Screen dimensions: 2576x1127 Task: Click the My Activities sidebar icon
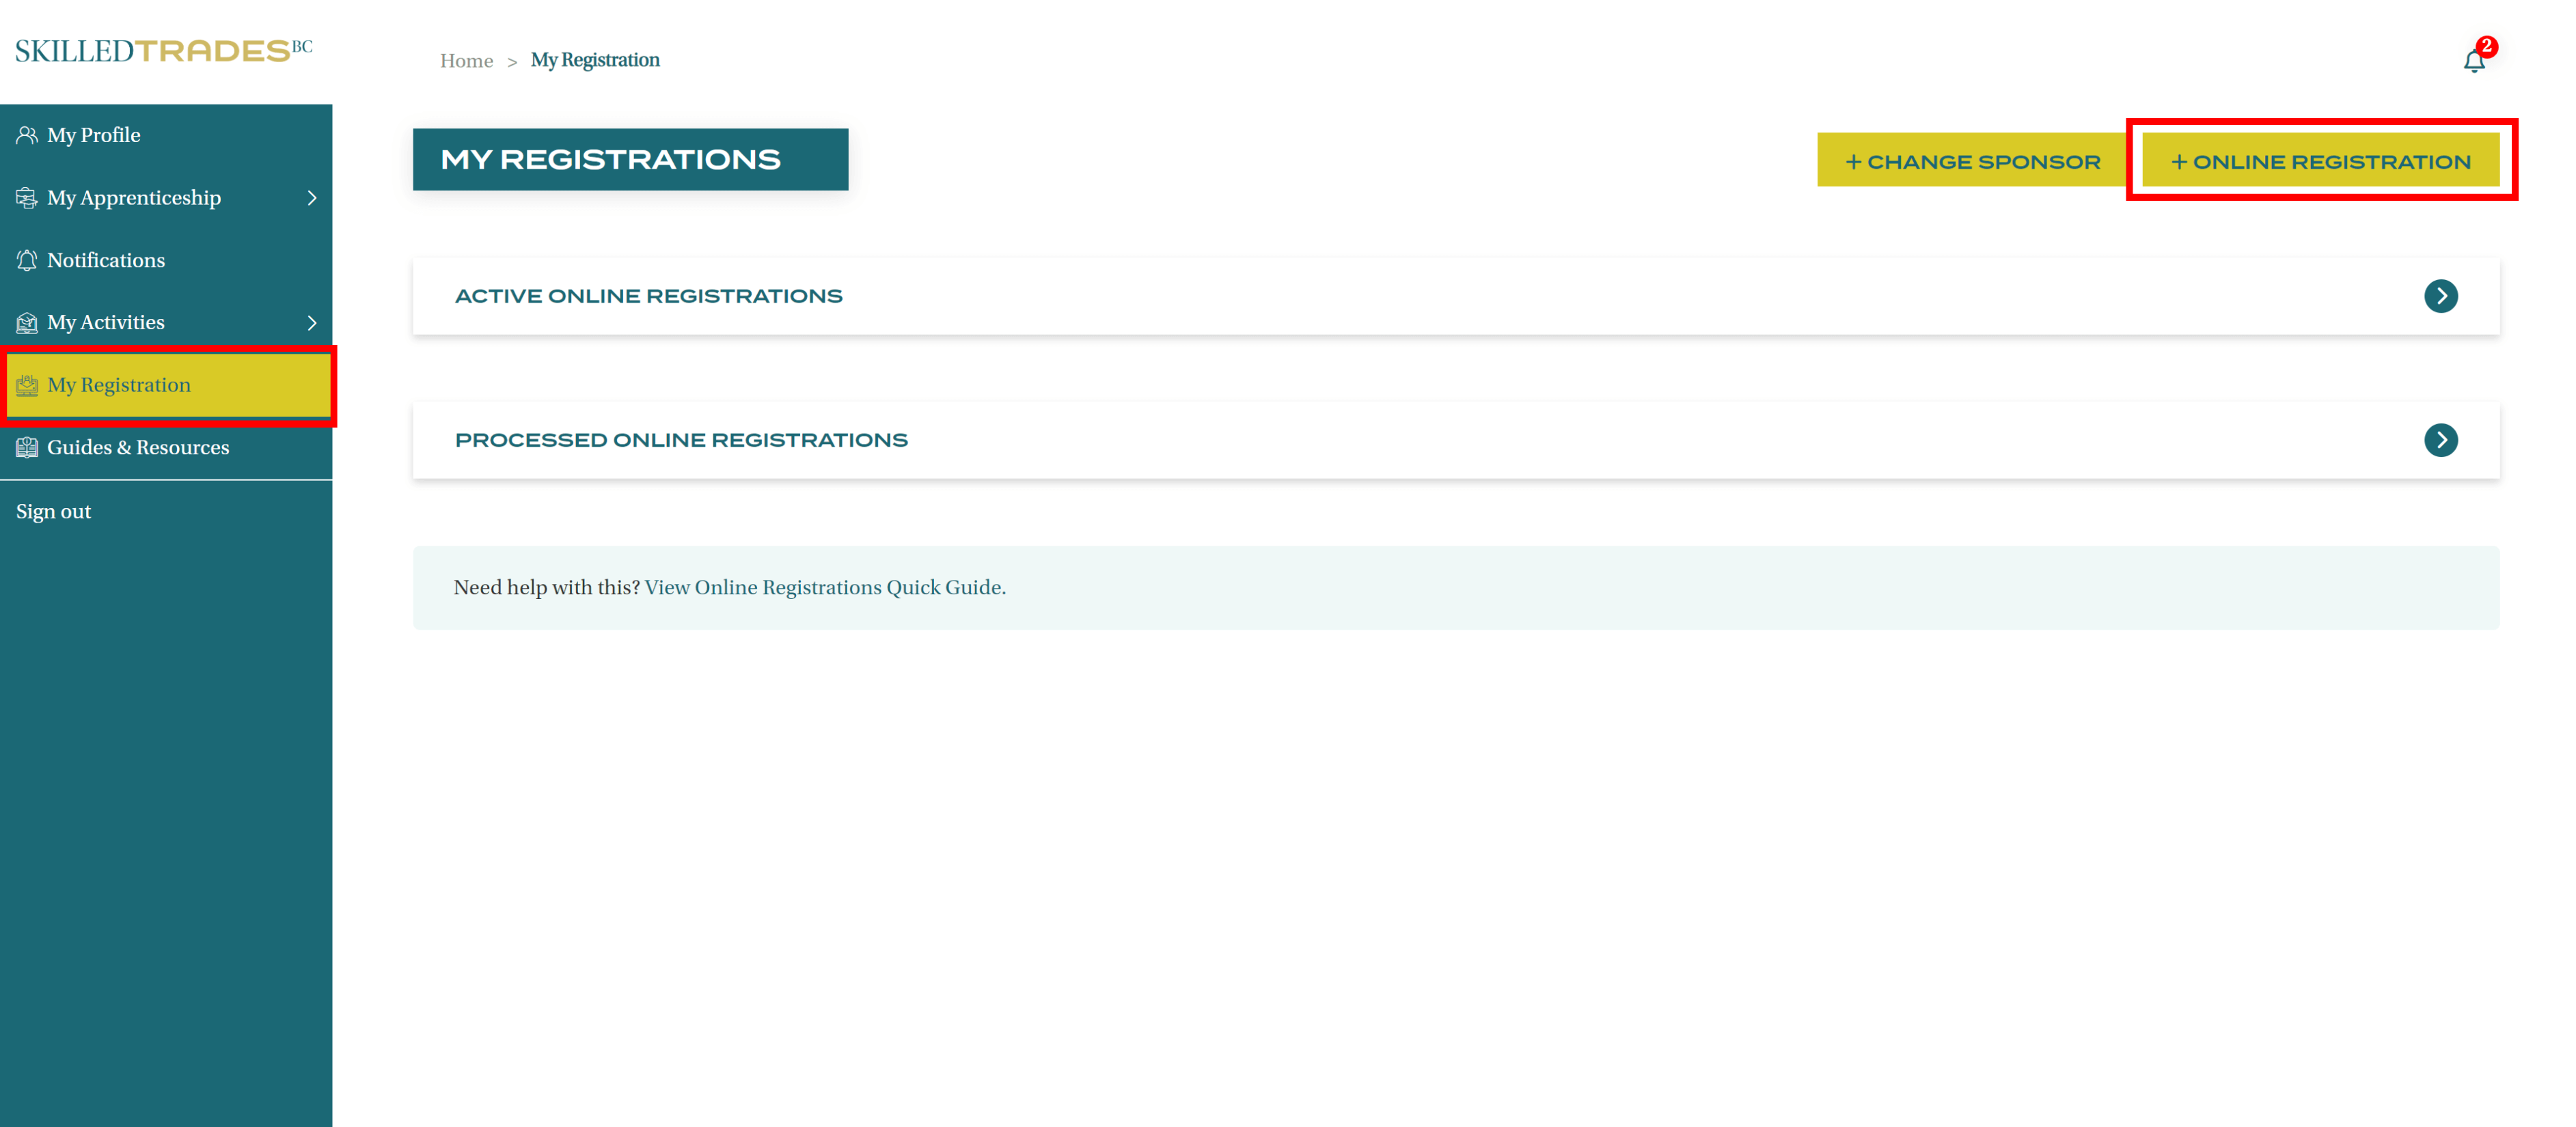(x=27, y=323)
